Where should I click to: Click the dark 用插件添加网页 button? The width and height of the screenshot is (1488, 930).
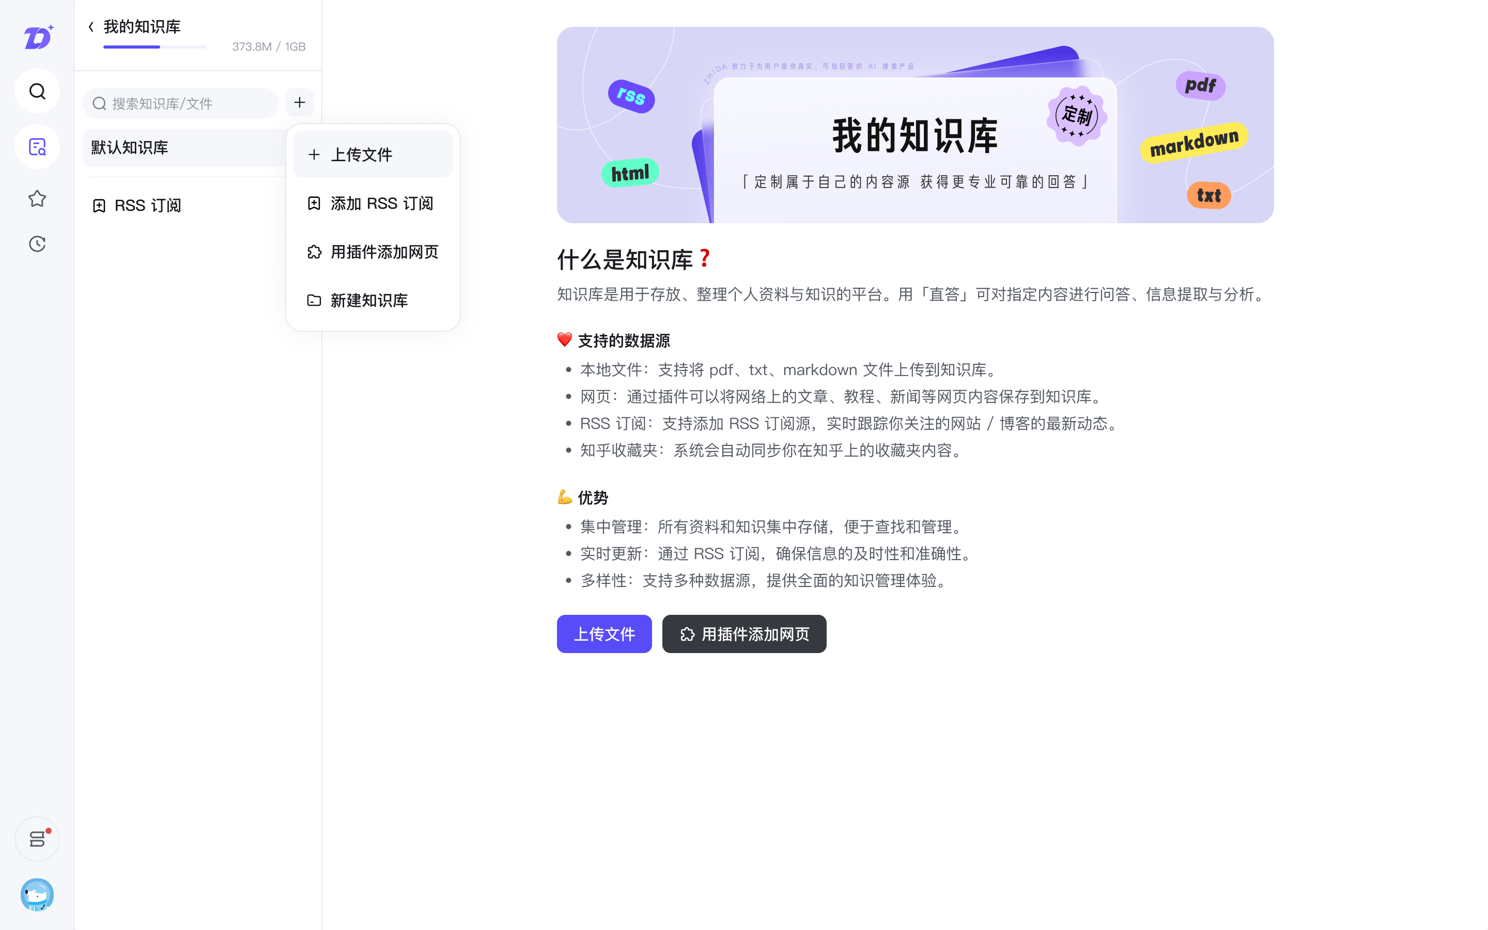pos(743,633)
